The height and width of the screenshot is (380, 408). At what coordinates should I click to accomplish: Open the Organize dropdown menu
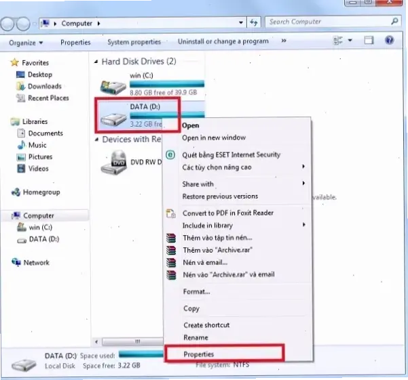(26, 42)
